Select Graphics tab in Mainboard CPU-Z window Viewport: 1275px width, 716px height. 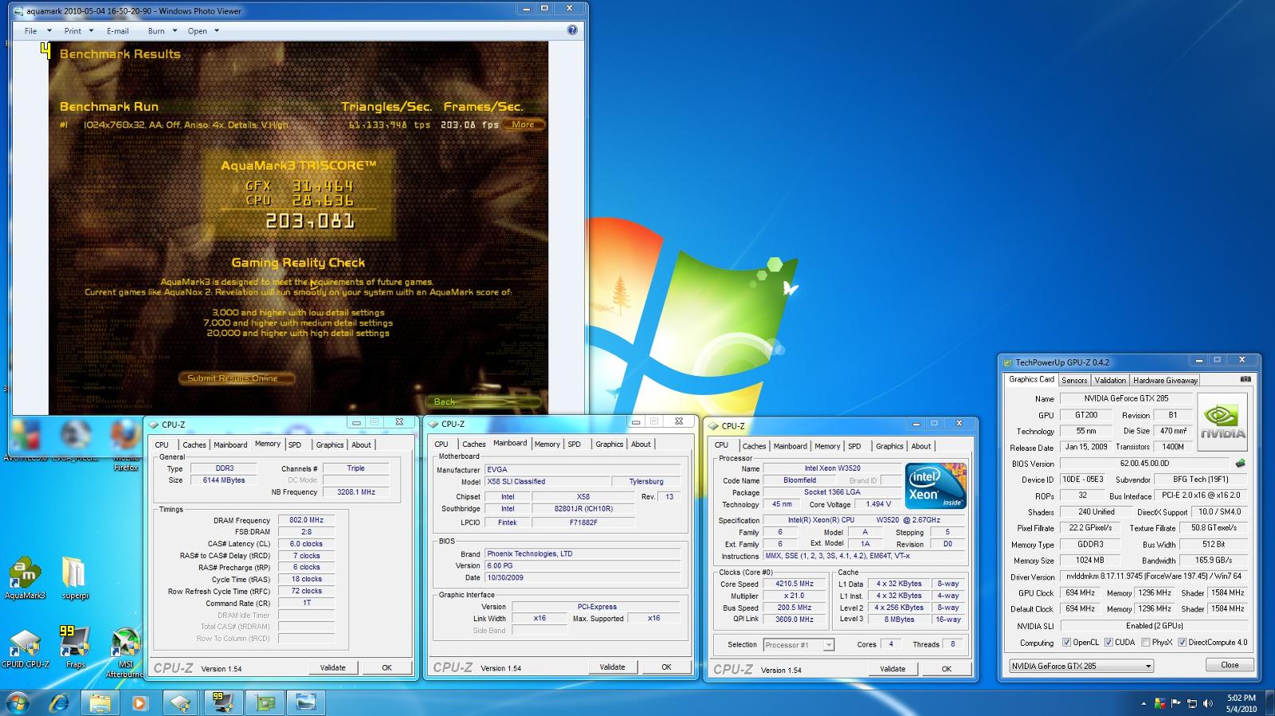(609, 444)
